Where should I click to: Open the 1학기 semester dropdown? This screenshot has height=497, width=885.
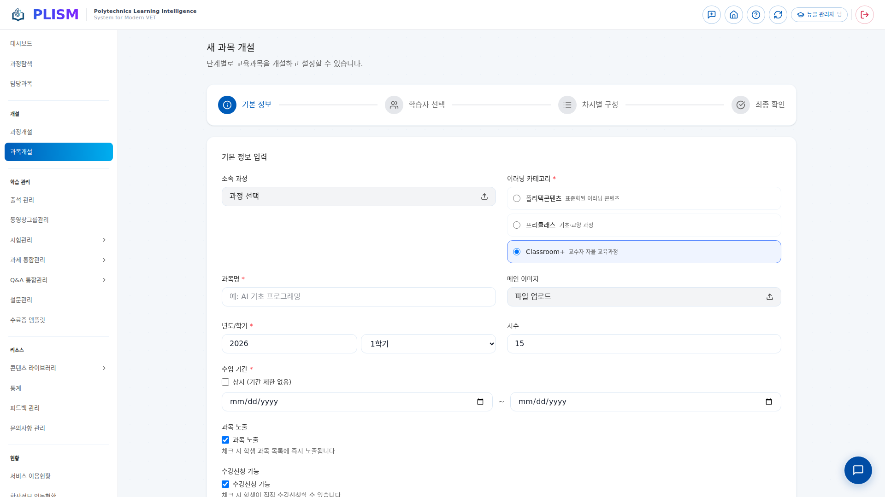428,343
